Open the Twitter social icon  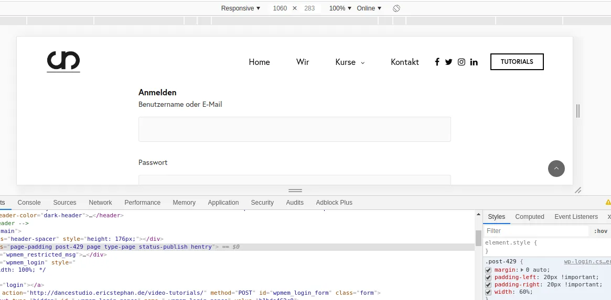point(448,62)
